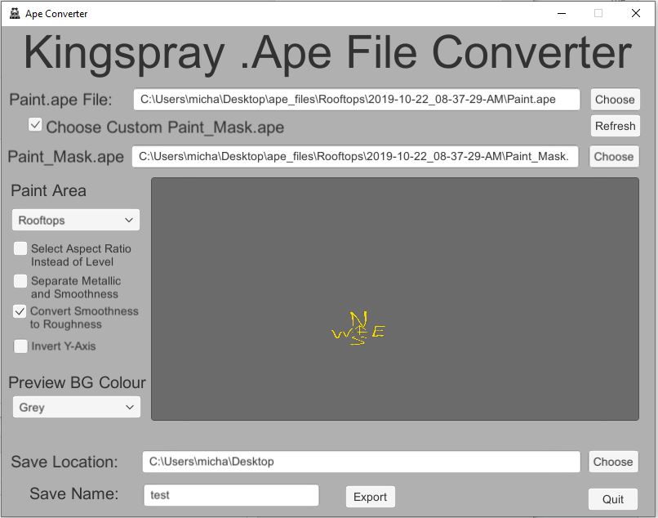Click the Paint.ape file path field

357,100
